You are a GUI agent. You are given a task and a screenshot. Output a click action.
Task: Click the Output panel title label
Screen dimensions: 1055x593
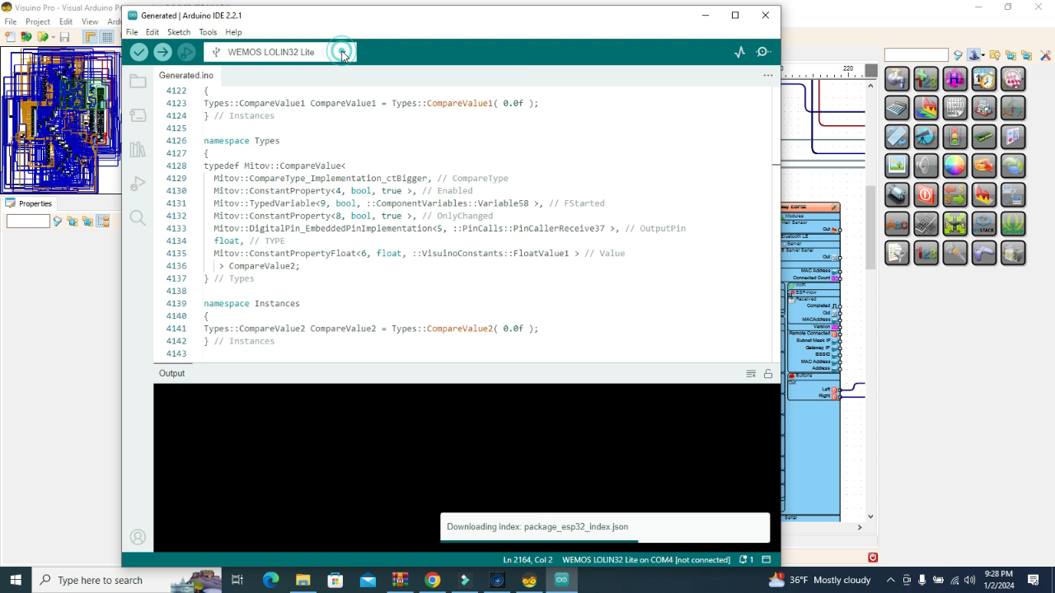[172, 373]
